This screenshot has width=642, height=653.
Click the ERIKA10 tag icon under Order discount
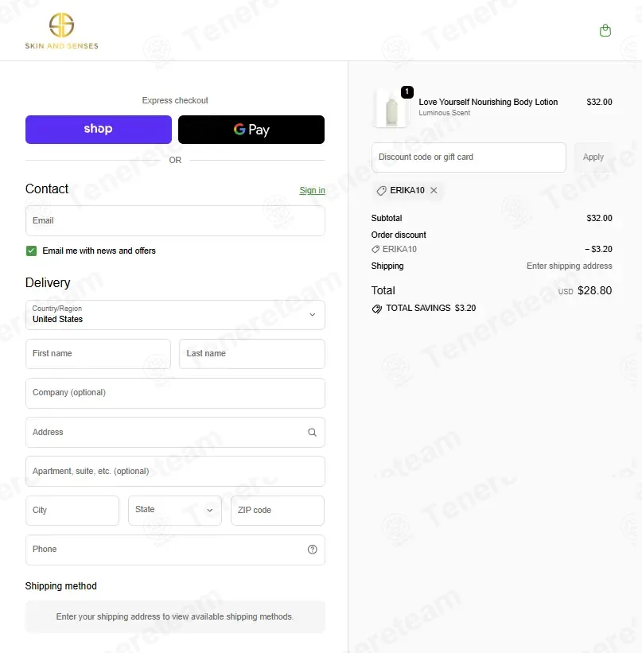coord(375,249)
